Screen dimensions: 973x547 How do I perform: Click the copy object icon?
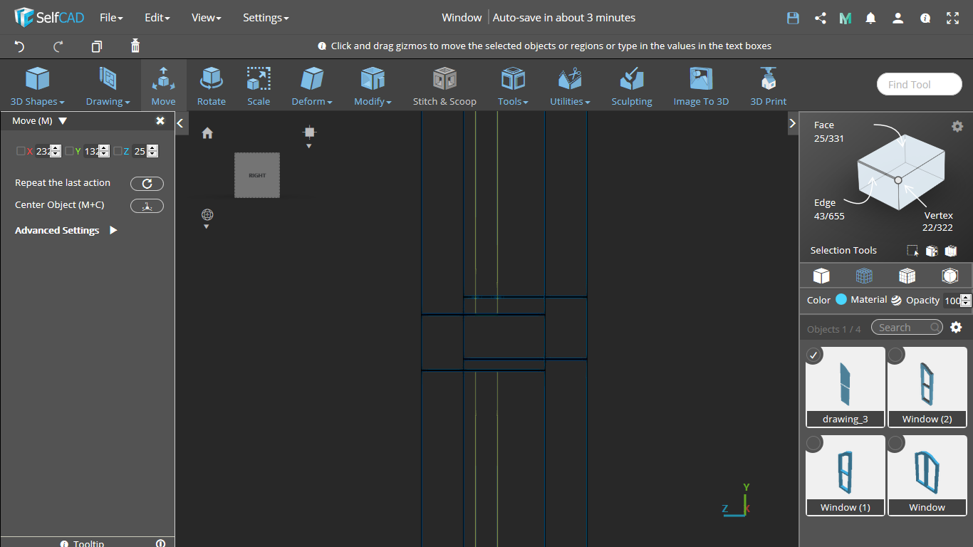tap(97, 46)
